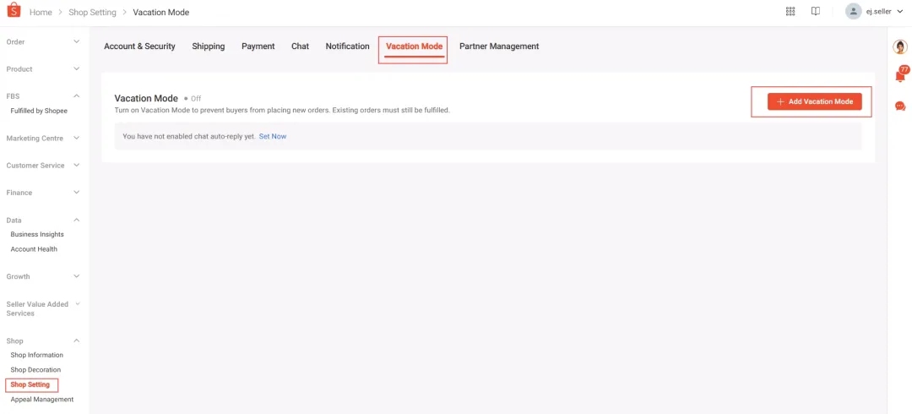This screenshot has height=414, width=912.
Task: Click the Order sidebar label
Action: click(x=16, y=42)
